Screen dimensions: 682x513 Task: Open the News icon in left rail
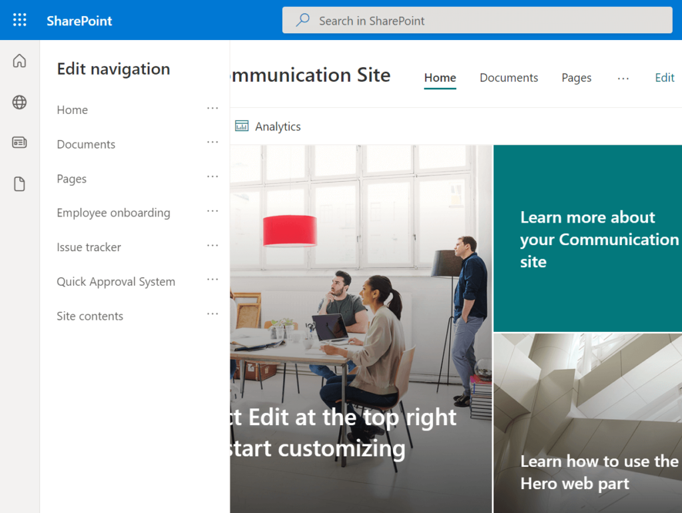coord(19,143)
